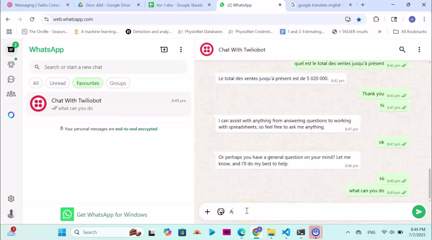Click the 'Le total des ventes' reply message

point(280,79)
